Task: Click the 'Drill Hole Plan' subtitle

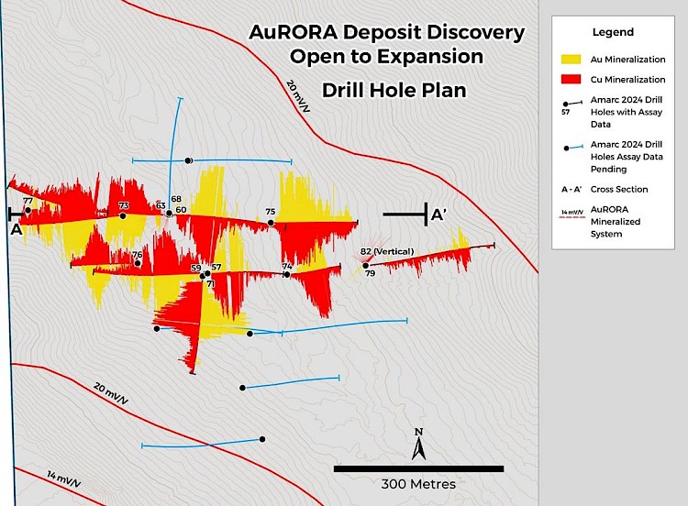Action: (x=394, y=90)
